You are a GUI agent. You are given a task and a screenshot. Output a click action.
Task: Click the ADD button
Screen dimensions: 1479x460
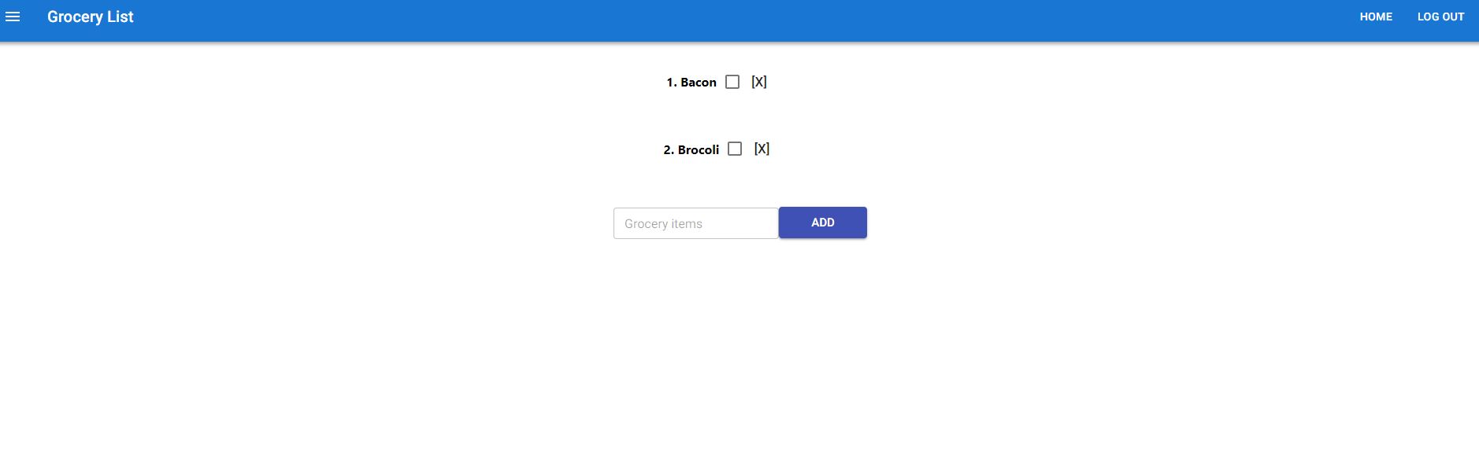click(x=823, y=223)
